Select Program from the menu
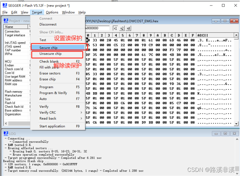Viewport: 240px width, 176px height. point(58,87)
